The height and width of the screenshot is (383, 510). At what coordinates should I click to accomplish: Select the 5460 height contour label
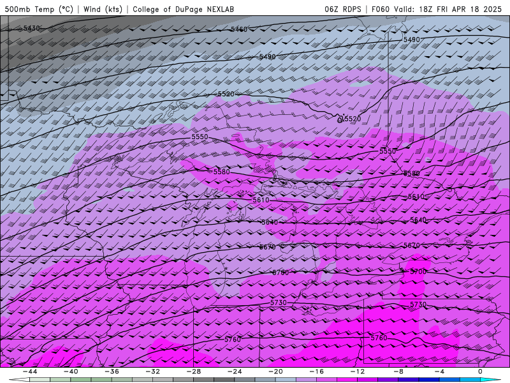tap(239, 29)
